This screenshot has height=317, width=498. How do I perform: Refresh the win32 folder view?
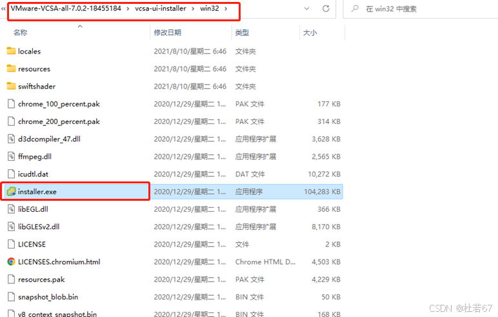(326, 8)
